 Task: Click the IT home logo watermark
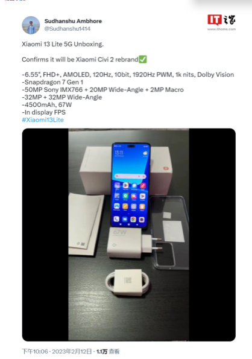coord(222,20)
